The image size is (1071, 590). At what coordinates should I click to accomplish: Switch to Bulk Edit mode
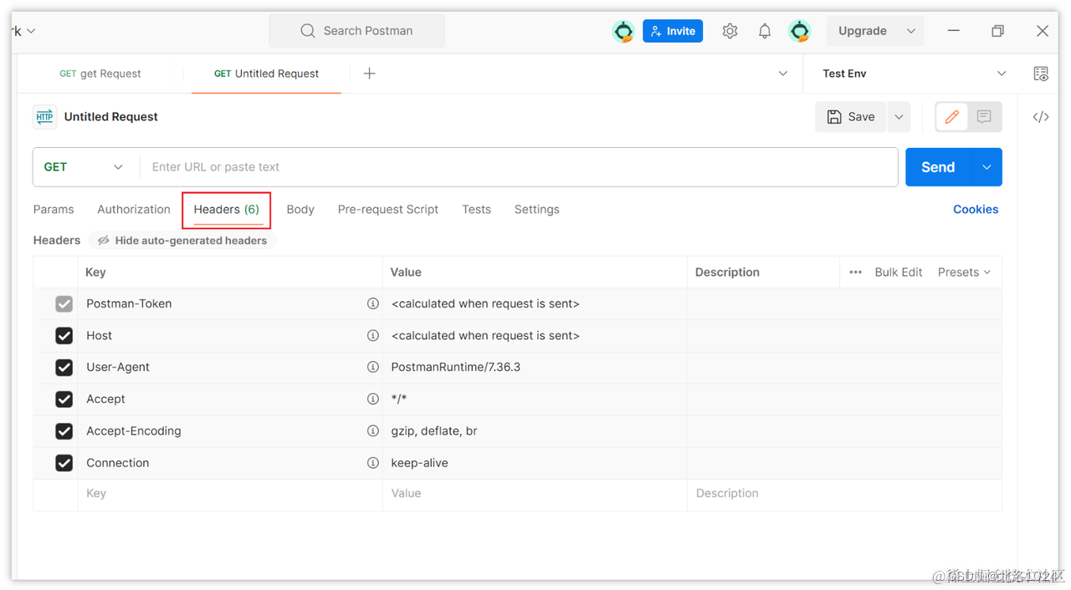point(899,272)
